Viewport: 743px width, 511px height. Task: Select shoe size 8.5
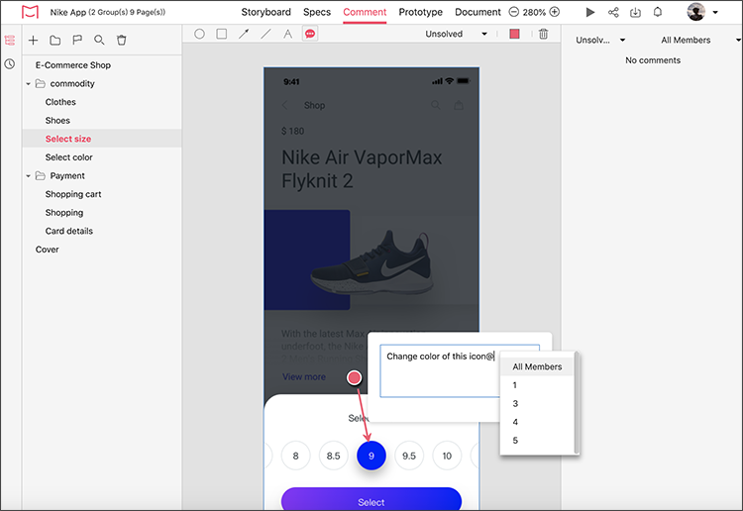coord(334,456)
